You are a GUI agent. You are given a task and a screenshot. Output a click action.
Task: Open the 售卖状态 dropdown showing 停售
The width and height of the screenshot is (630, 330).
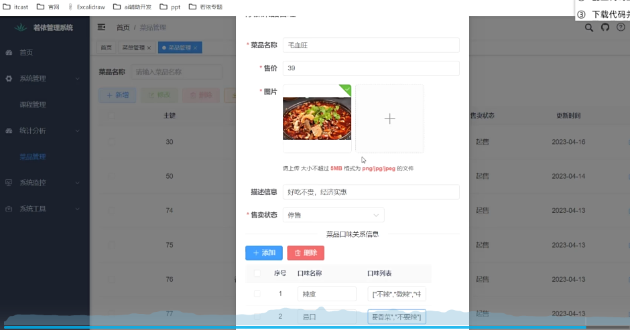tap(334, 215)
